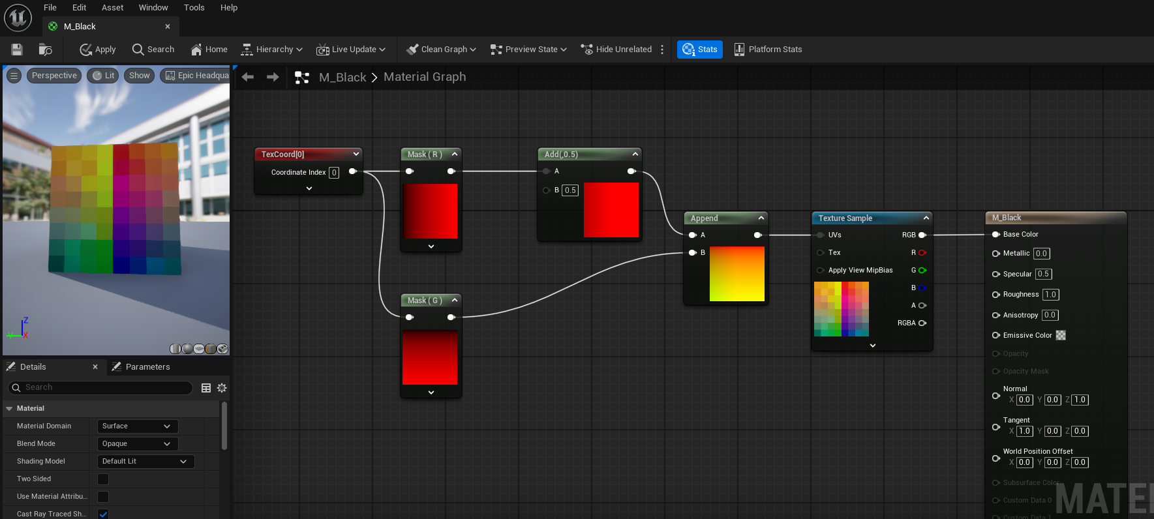Viewport: 1154px width, 519px height.
Task: Click the Append node B input pin
Action: pos(693,252)
